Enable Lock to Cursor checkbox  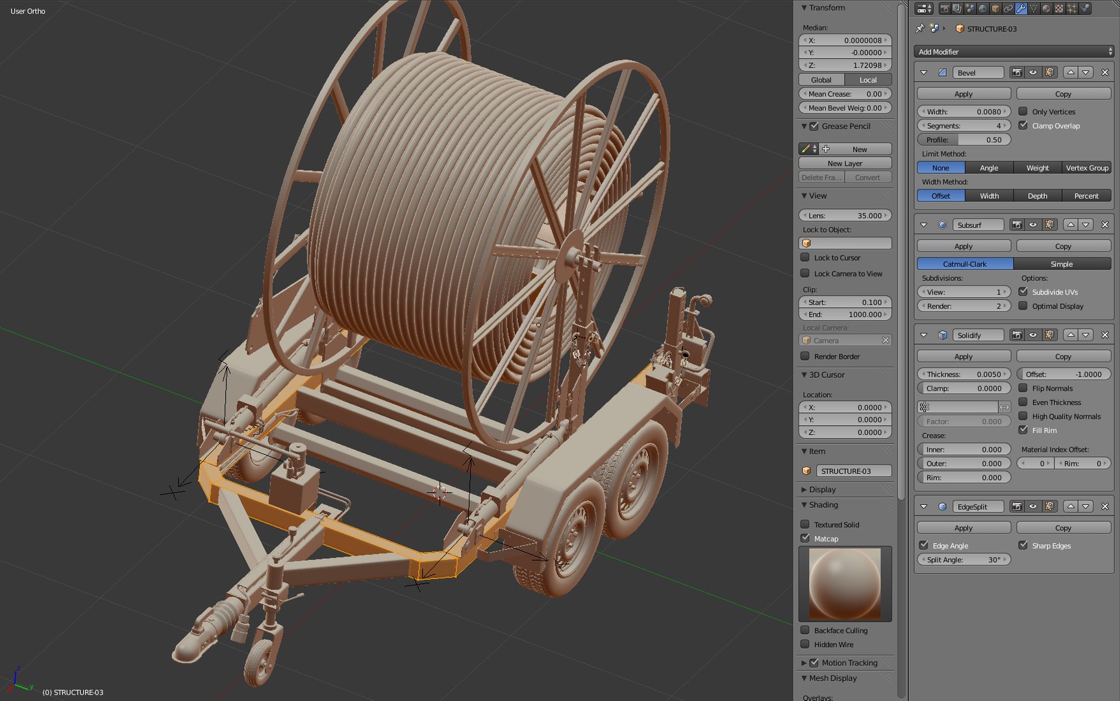point(805,257)
